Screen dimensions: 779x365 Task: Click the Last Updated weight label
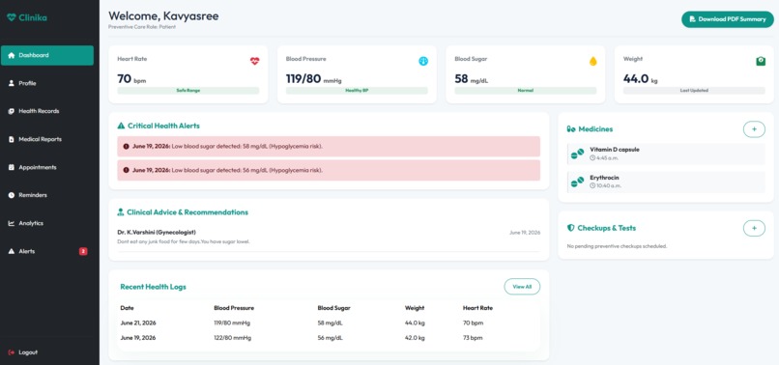(694, 91)
